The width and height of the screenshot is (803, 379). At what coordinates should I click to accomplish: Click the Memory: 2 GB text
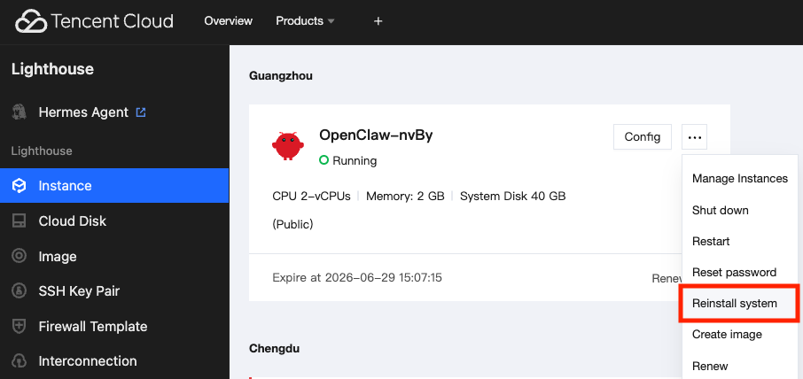tap(405, 197)
